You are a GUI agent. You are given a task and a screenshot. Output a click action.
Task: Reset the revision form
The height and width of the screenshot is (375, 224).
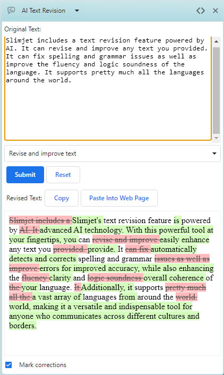[63, 175]
